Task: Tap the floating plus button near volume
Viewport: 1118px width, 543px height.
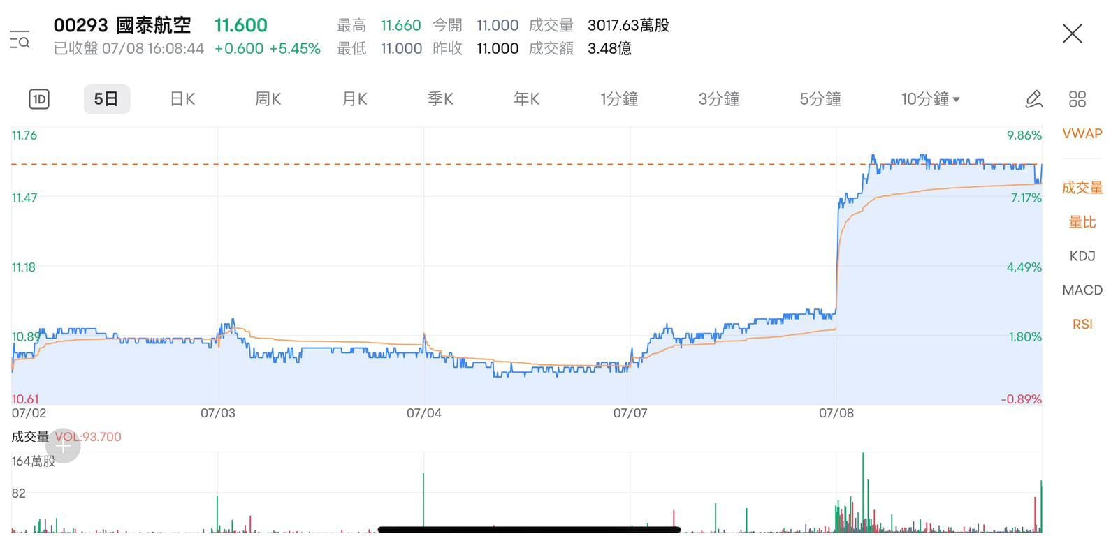Action: [64, 446]
